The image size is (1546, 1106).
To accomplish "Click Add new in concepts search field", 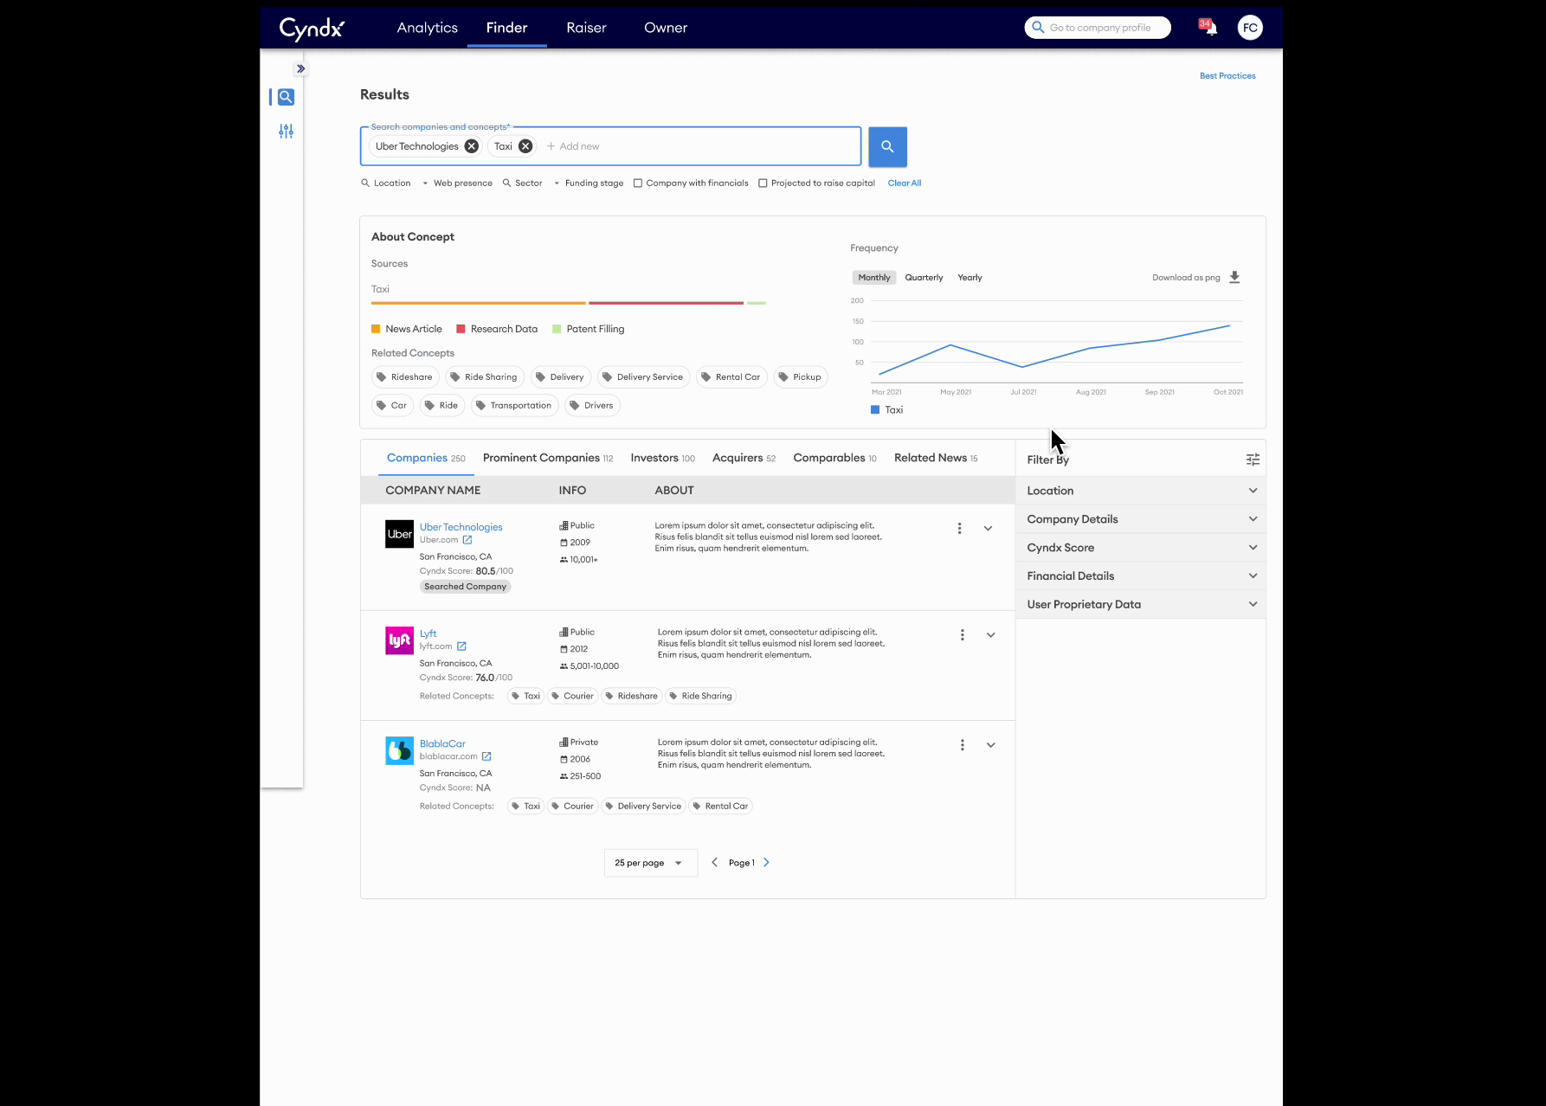I will click(573, 146).
